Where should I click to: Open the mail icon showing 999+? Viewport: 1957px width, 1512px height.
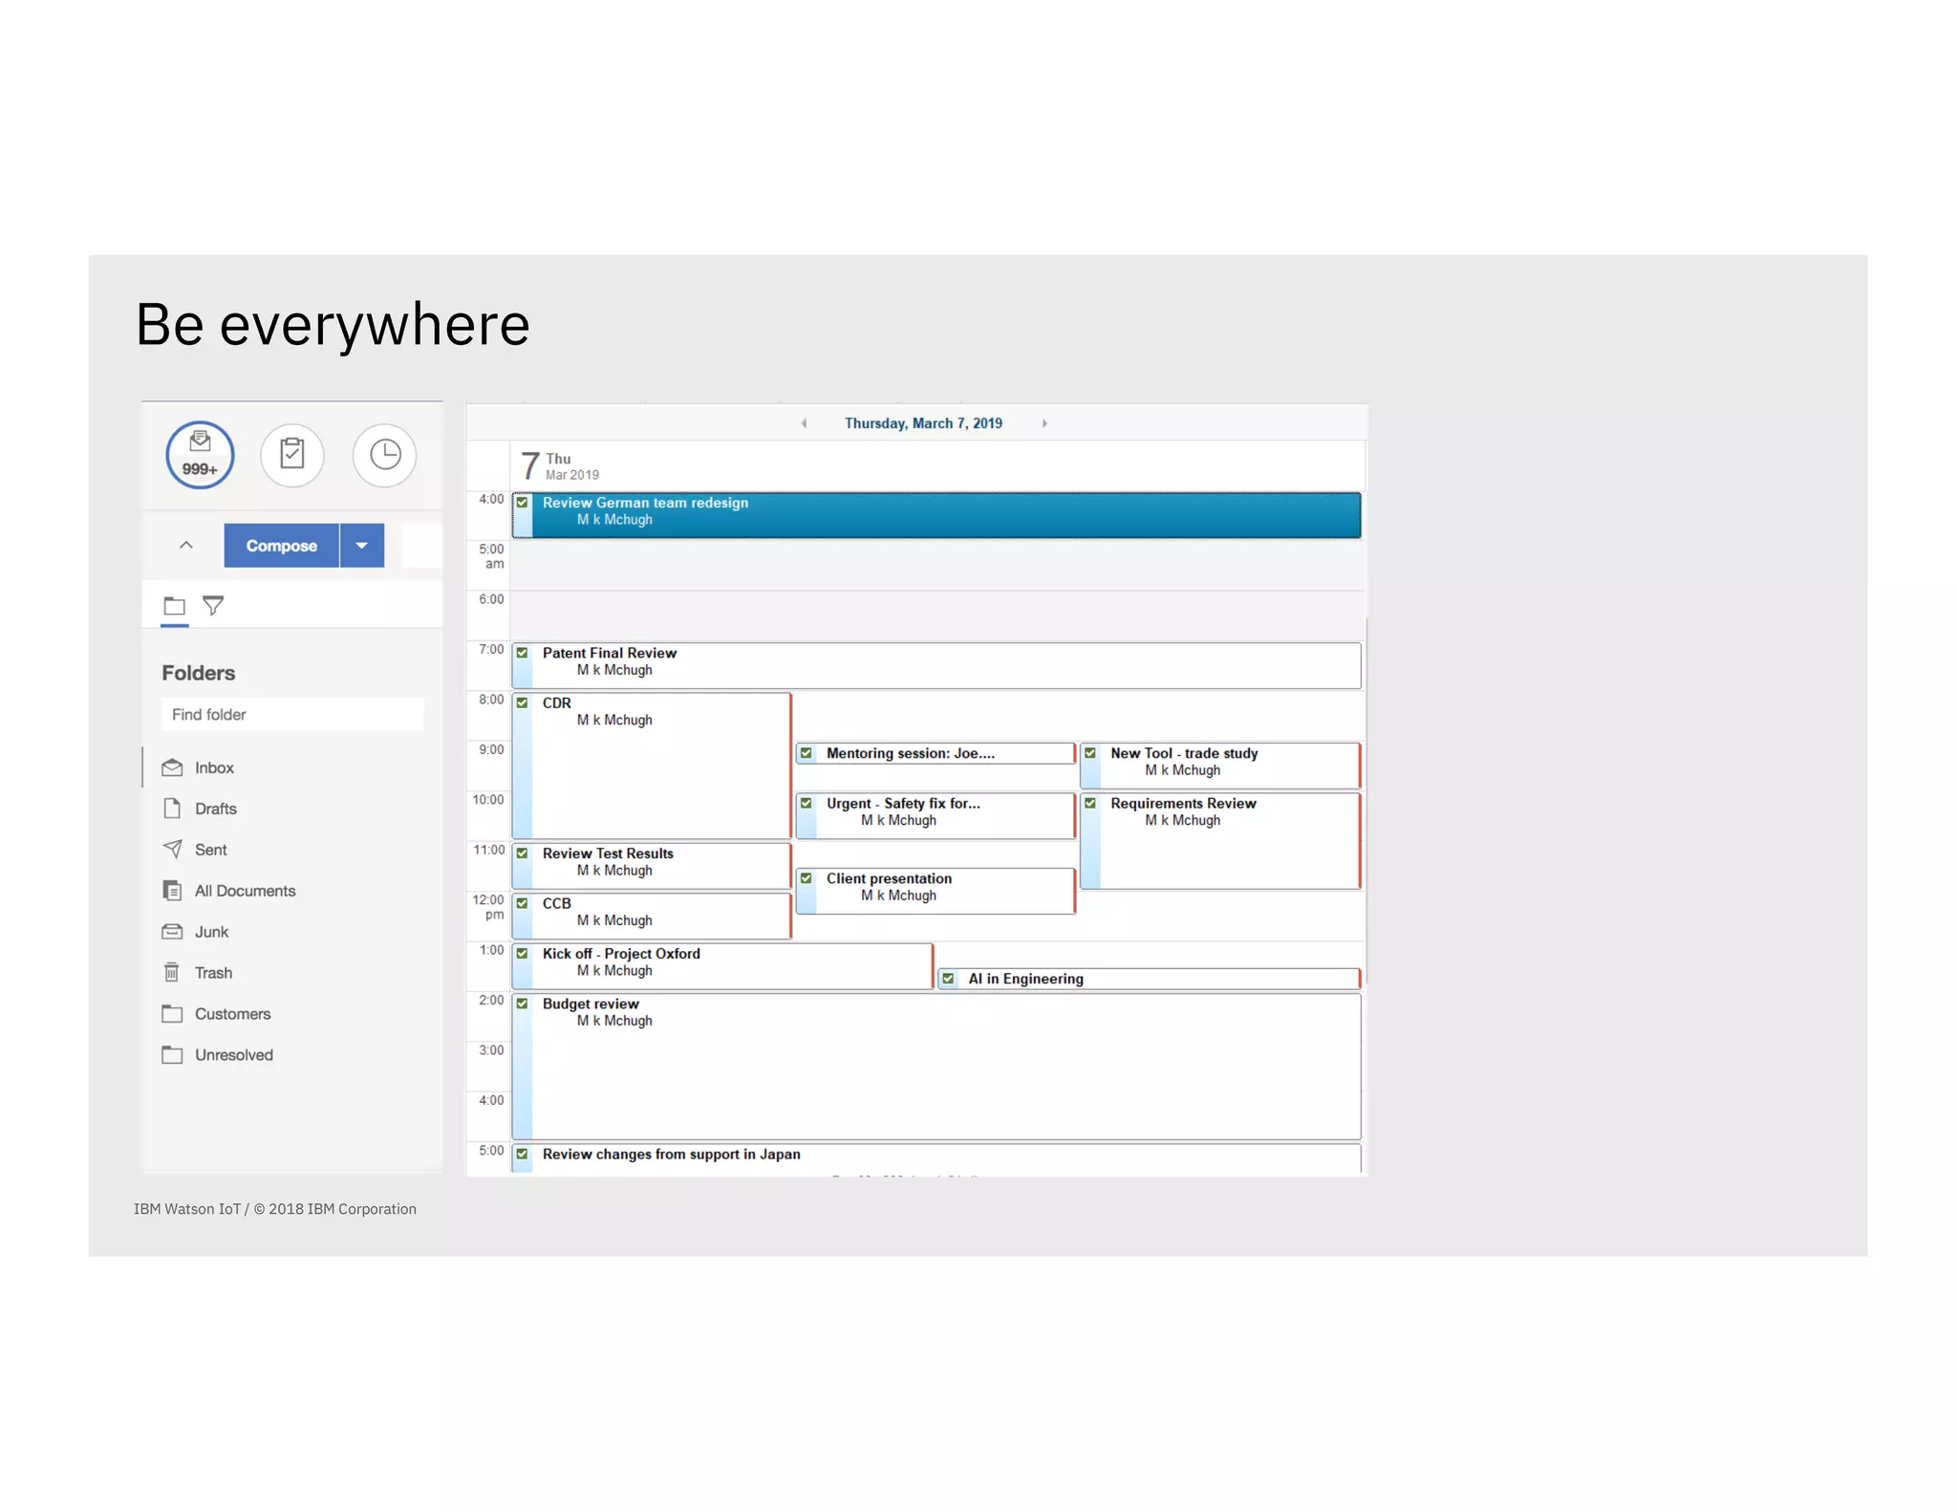click(200, 455)
